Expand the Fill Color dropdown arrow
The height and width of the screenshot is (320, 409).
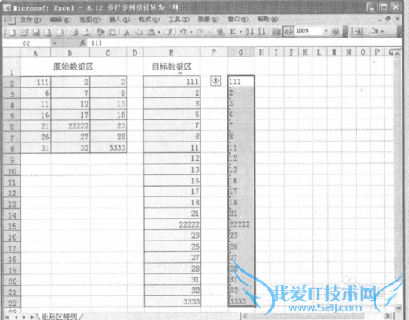click(382, 32)
